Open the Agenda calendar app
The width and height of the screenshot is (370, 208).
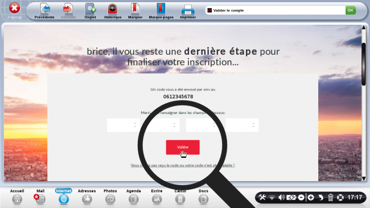134,197
